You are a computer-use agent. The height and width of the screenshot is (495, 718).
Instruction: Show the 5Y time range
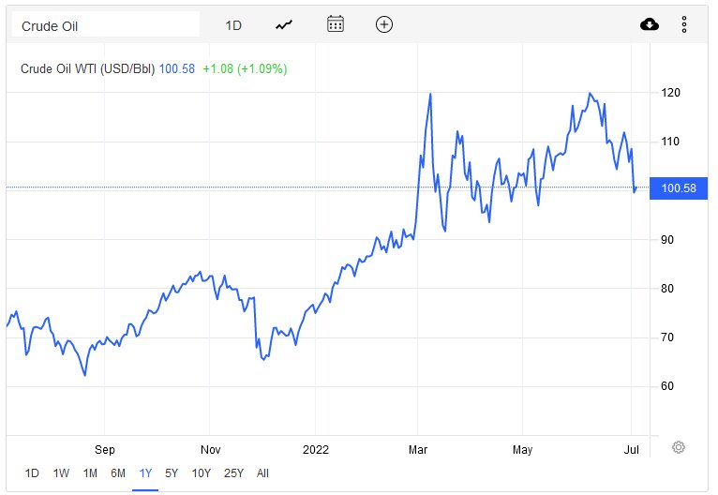point(172,472)
